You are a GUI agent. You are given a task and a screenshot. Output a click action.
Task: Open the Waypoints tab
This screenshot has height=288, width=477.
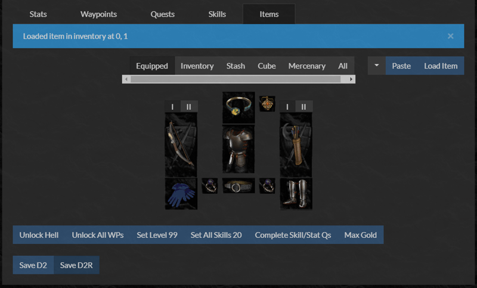pos(98,14)
